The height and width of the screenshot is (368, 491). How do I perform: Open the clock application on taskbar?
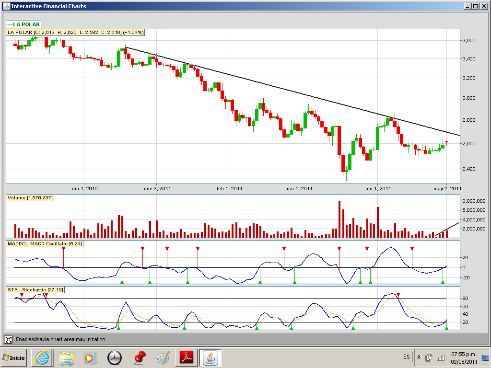pyautogui.click(x=115, y=357)
